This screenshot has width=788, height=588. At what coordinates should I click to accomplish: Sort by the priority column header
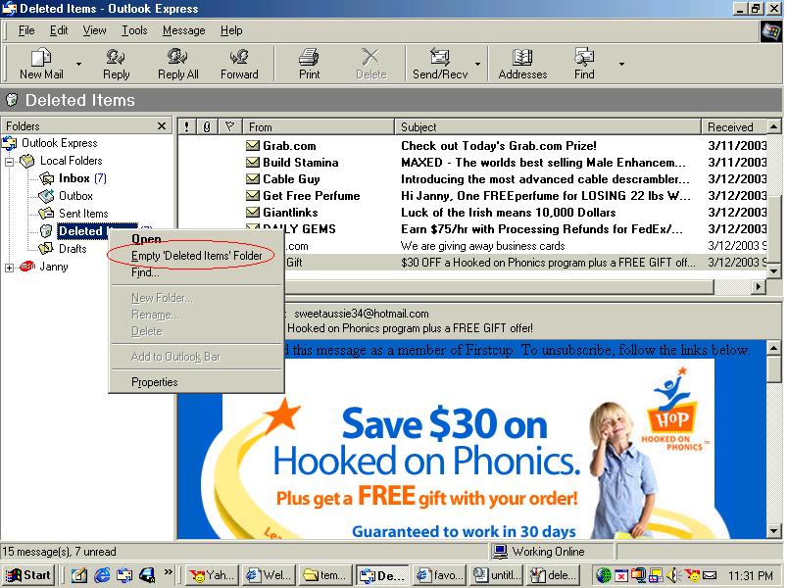pyautogui.click(x=186, y=126)
